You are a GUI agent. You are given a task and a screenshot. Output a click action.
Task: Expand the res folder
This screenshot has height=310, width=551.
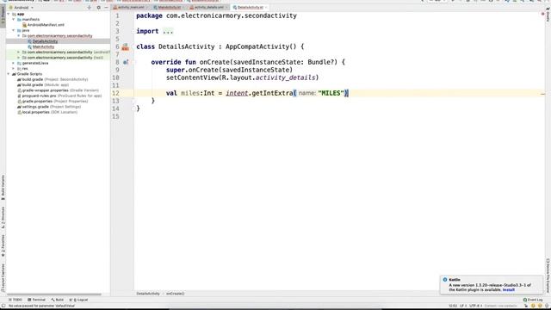tap(14, 69)
